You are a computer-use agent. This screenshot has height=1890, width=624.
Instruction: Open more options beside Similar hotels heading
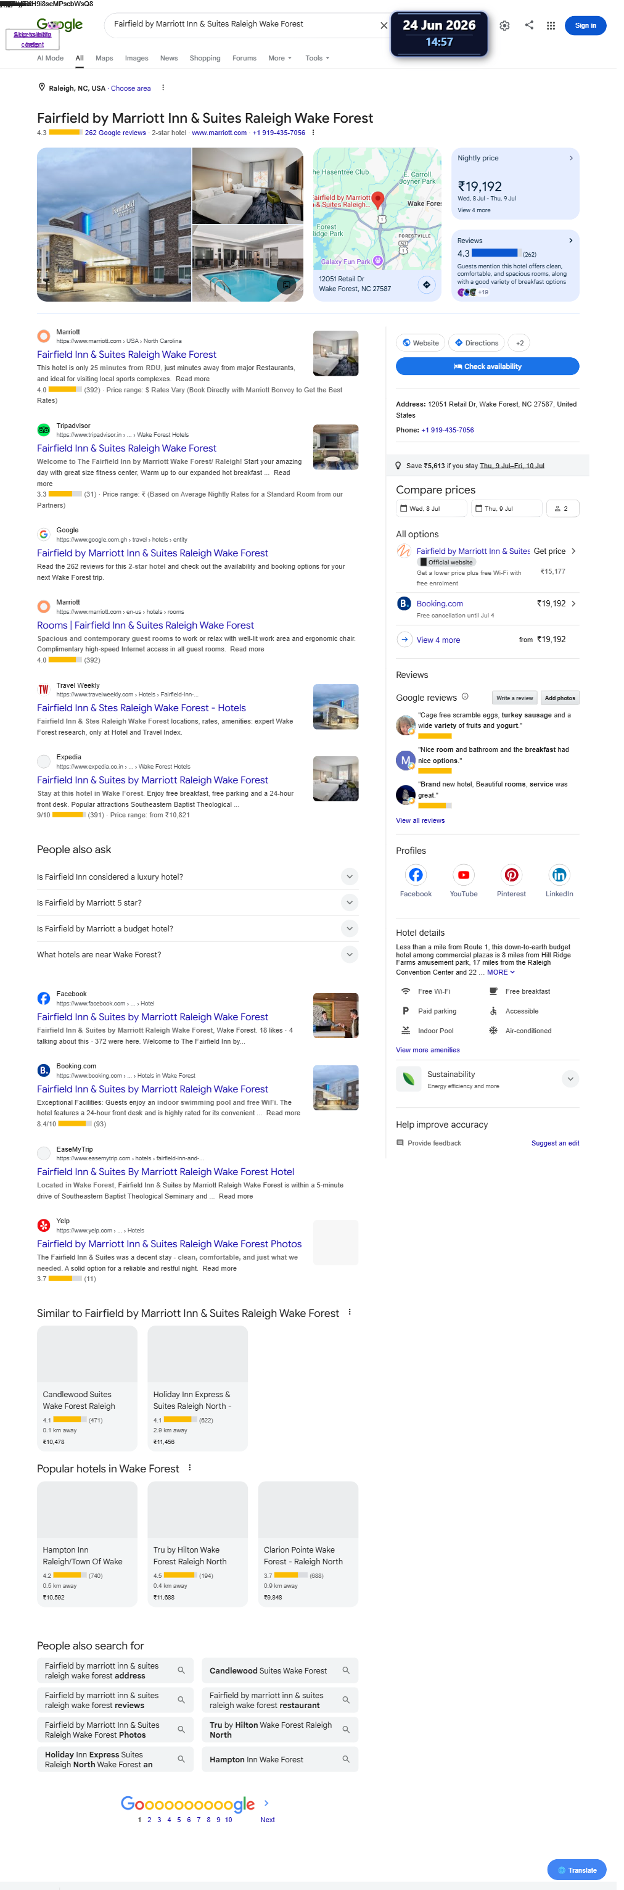click(x=349, y=1312)
